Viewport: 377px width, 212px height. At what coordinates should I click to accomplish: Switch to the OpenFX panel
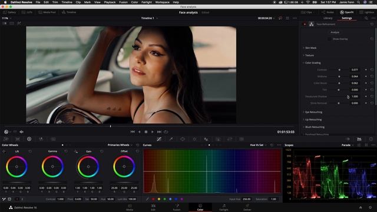(x=347, y=12)
